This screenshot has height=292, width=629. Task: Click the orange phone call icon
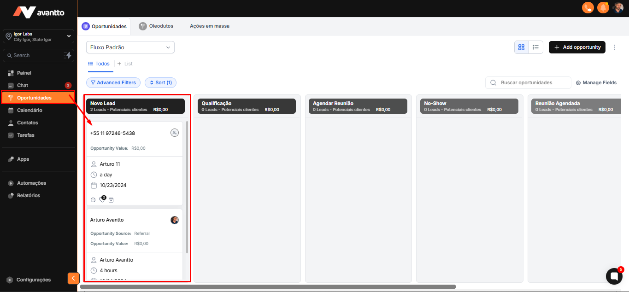[x=588, y=8]
